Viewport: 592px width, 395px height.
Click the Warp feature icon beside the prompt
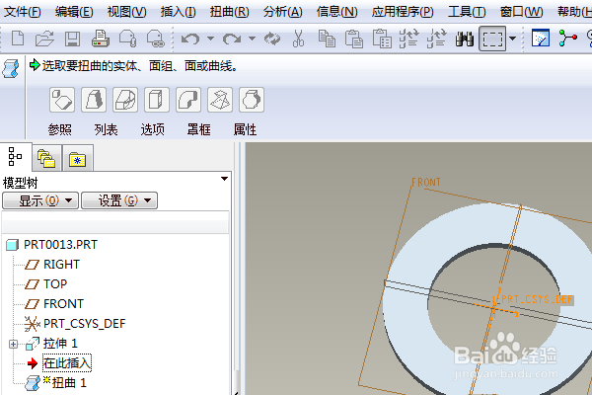(11, 69)
